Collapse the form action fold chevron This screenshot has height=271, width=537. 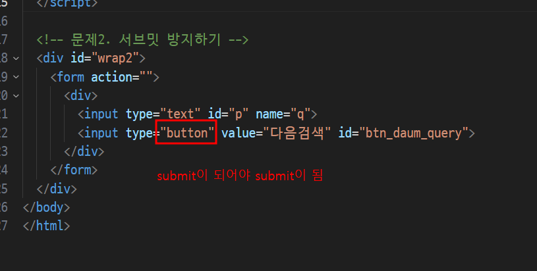pyautogui.click(x=16, y=77)
